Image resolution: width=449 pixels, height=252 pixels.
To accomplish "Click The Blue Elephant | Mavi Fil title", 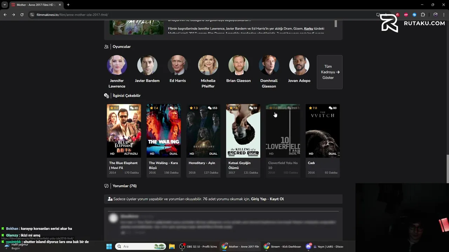I will click(123, 165).
